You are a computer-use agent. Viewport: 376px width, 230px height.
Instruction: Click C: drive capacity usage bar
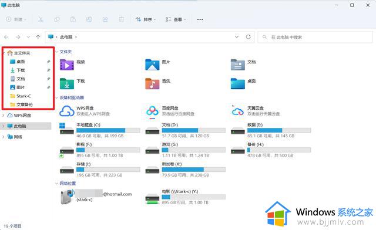pos(108,130)
